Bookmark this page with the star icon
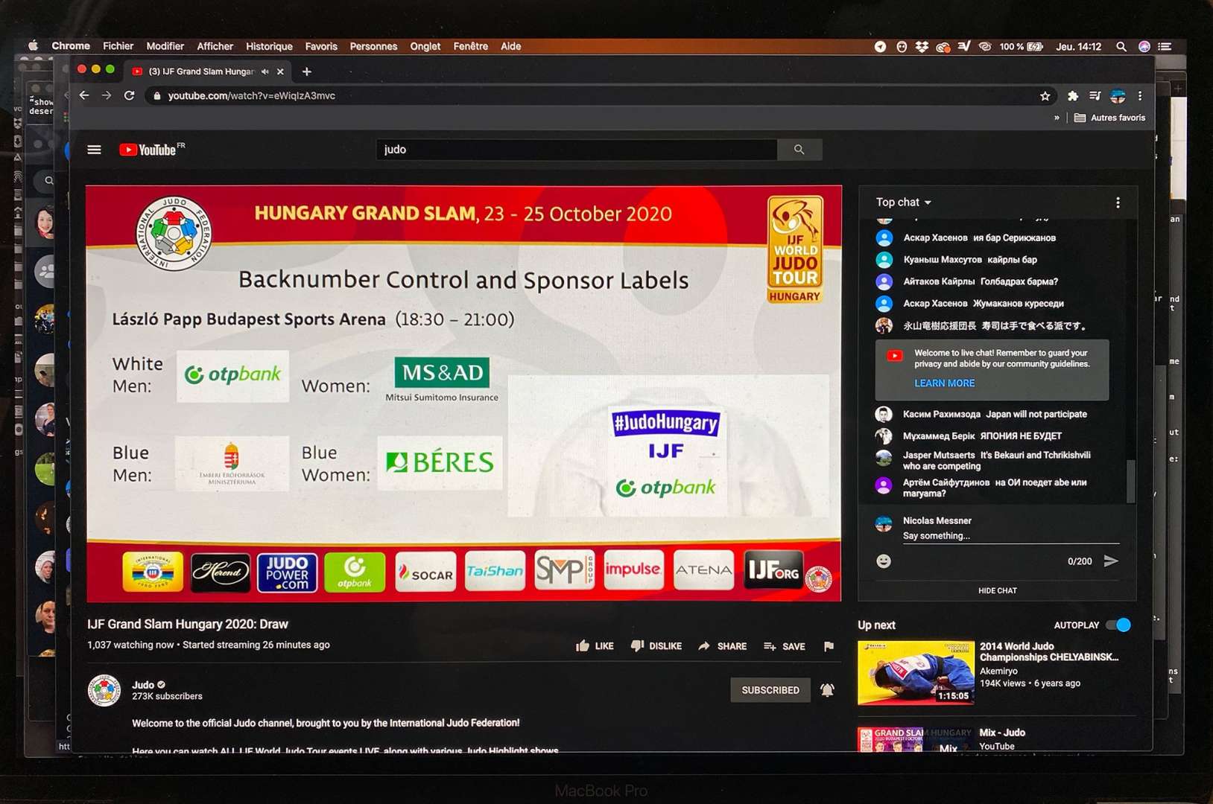This screenshot has height=804, width=1213. (1045, 96)
